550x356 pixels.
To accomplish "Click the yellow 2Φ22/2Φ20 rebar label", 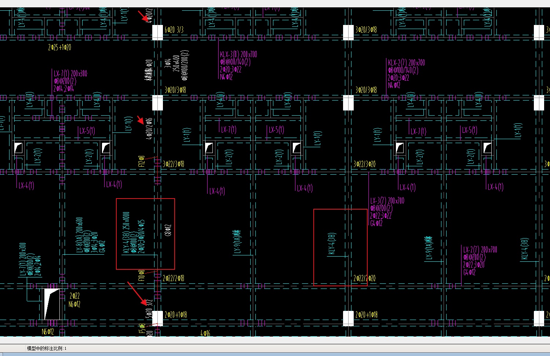I will tap(364, 279).
